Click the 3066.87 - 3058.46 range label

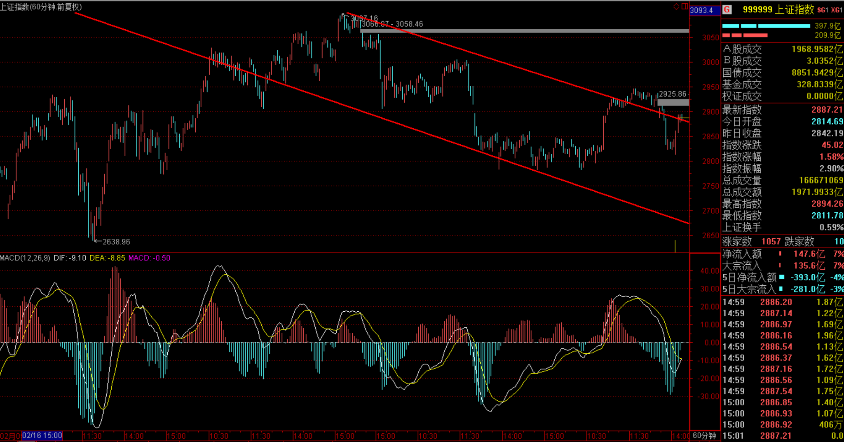tap(392, 24)
